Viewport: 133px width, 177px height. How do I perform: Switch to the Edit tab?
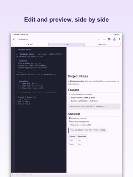point(30,45)
